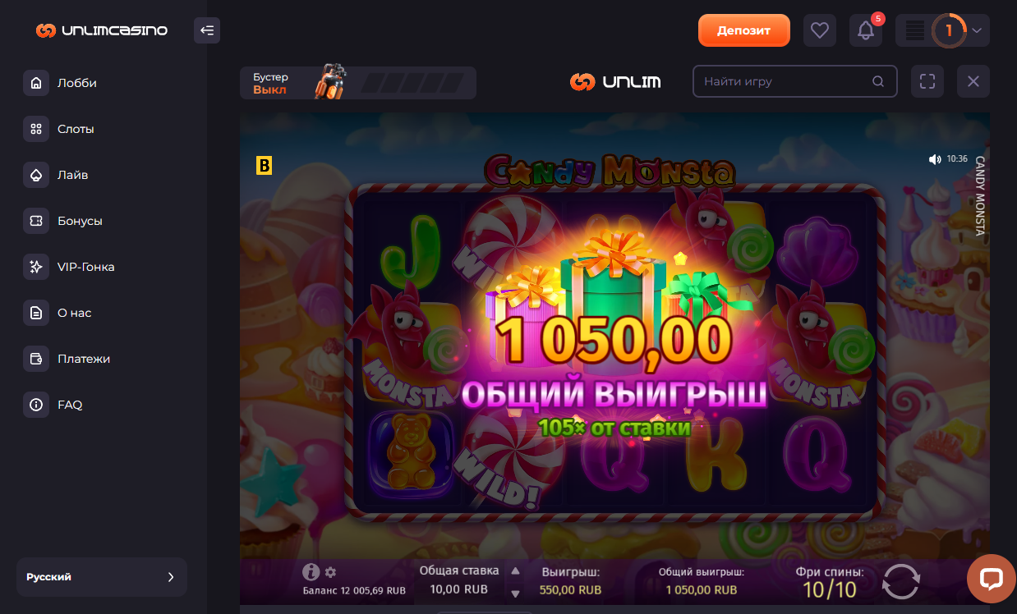Open game settings gear icon
1017x614 pixels.
pyautogui.click(x=330, y=572)
